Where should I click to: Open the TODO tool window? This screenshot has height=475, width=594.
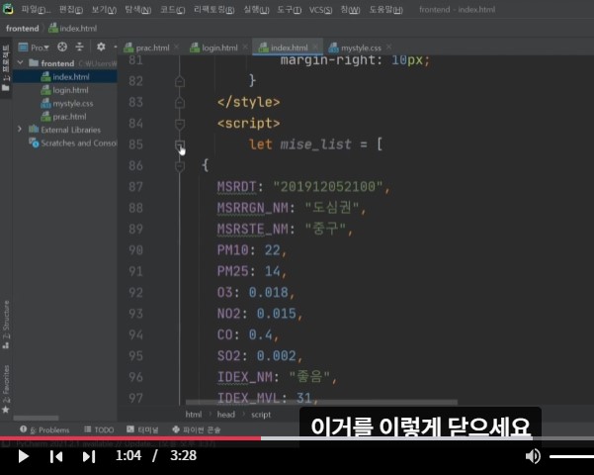pyautogui.click(x=99, y=429)
